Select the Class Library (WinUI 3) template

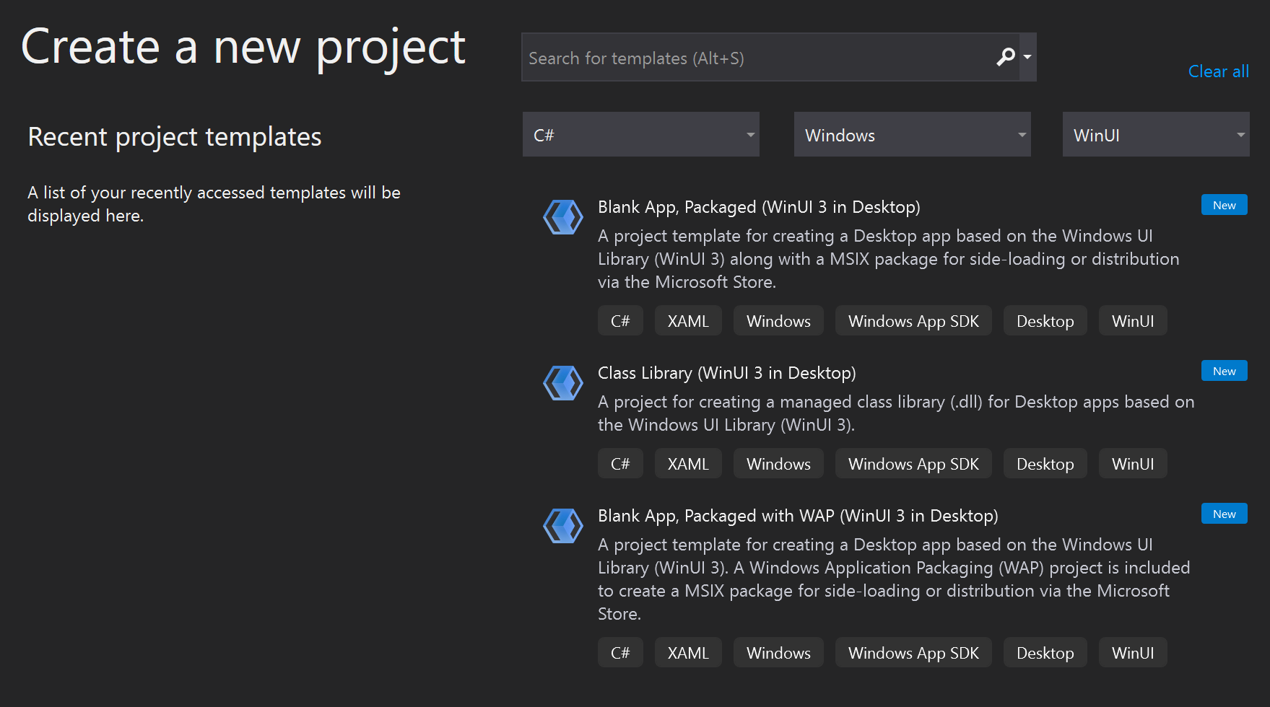[x=726, y=373]
